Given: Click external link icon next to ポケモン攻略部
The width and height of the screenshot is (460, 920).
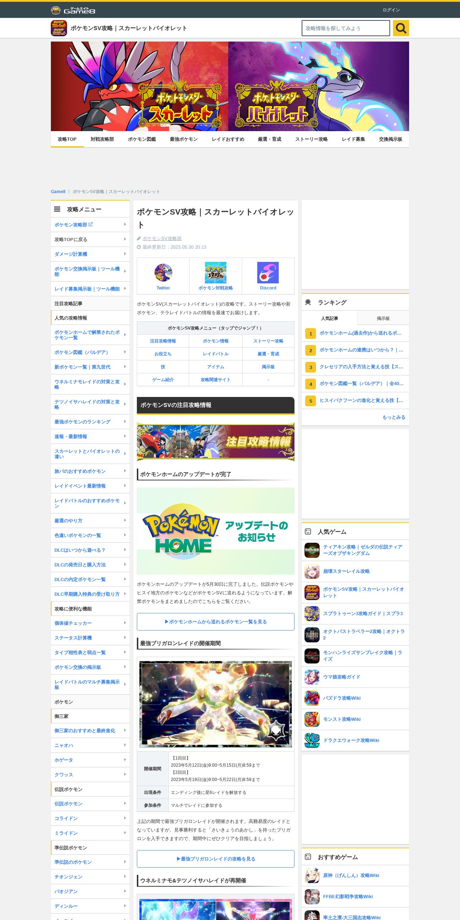Looking at the screenshot, I should [91, 224].
